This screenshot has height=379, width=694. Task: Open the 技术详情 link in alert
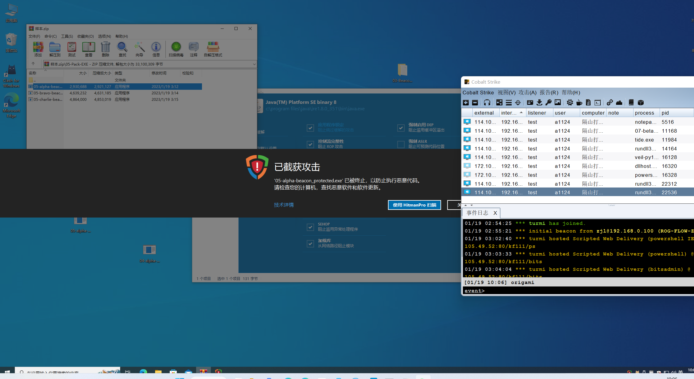click(x=284, y=205)
